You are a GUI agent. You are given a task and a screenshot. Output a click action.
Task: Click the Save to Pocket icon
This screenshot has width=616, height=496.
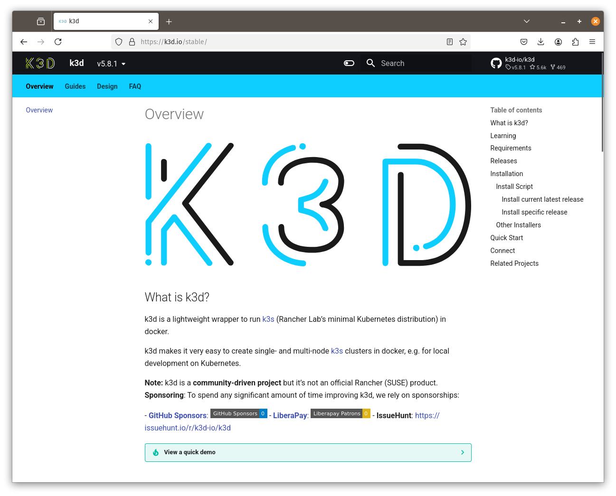pos(524,42)
